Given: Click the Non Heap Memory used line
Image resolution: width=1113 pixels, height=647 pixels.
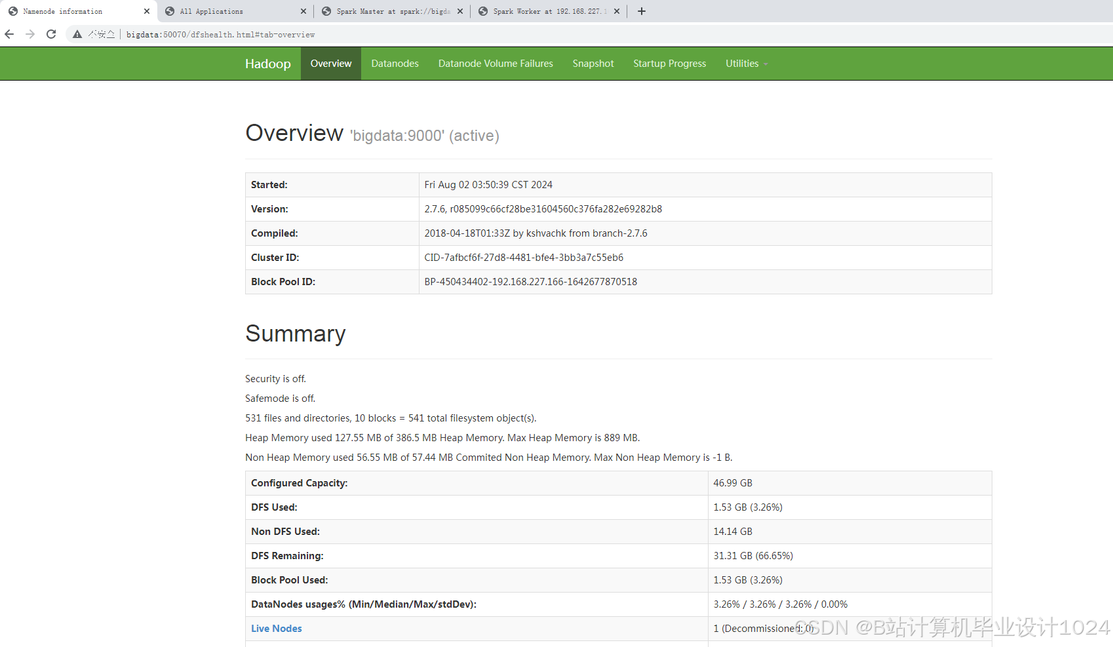Looking at the screenshot, I should pyautogui.click(x=489, y=458).
